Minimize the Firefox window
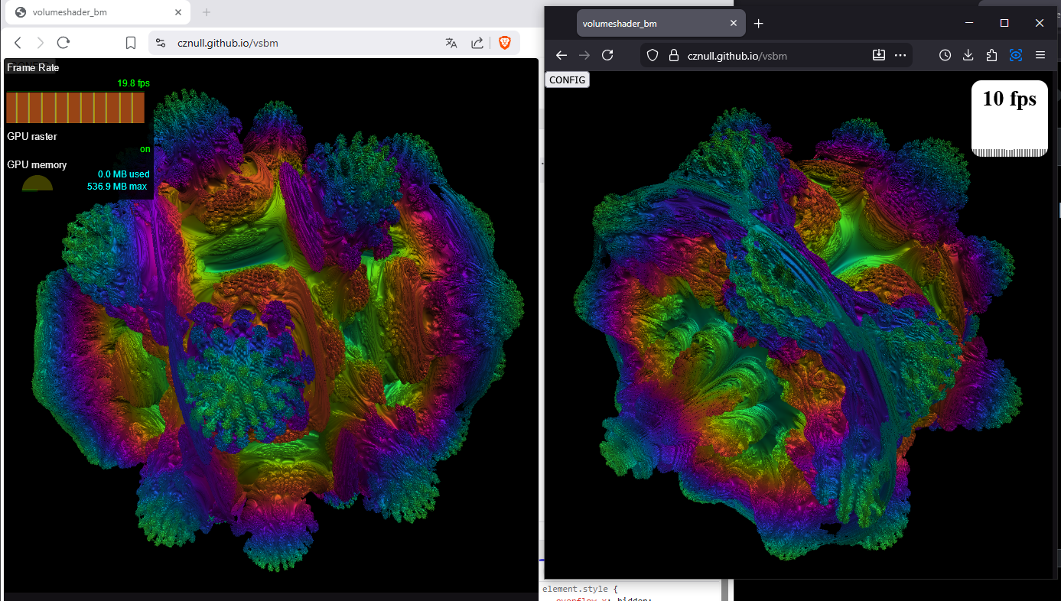1061x601 pixels. click(970, 23)
